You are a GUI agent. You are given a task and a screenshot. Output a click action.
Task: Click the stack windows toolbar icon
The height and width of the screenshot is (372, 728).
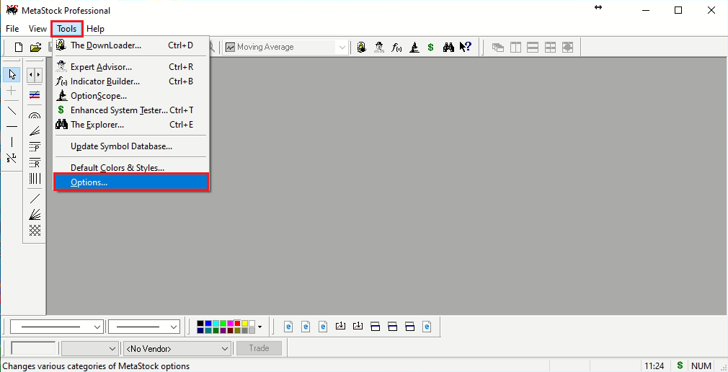pyautogui.click(x=533, y=47)
